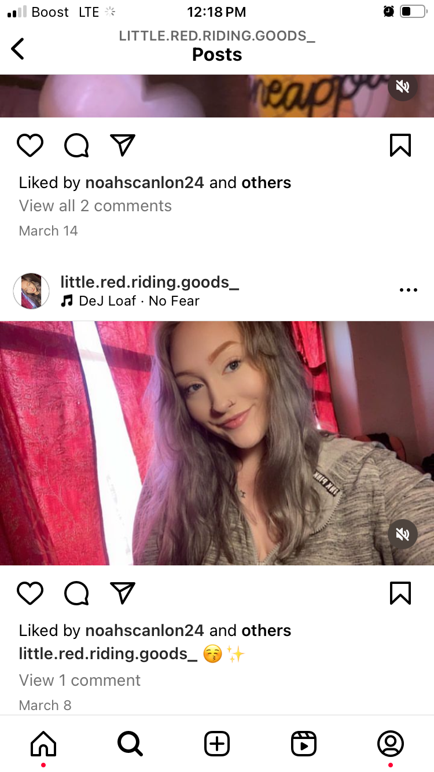Open noahscanlon24 profile from bottom post likes
The width and height of the screenshot is (434, 772).
(145, 631)
